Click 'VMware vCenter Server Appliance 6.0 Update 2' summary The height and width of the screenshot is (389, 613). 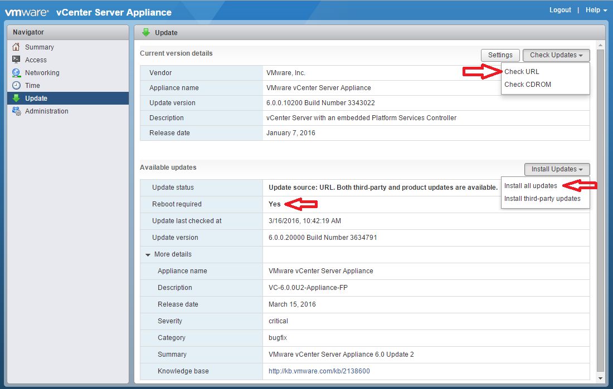(341, 354)
